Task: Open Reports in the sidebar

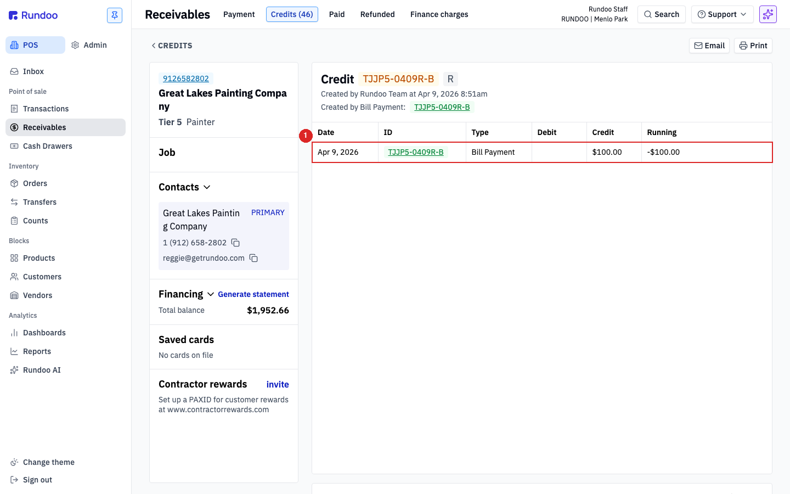Action: tap(65, 351)
